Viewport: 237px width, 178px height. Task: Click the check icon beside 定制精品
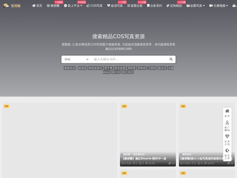tap(168, 6)
